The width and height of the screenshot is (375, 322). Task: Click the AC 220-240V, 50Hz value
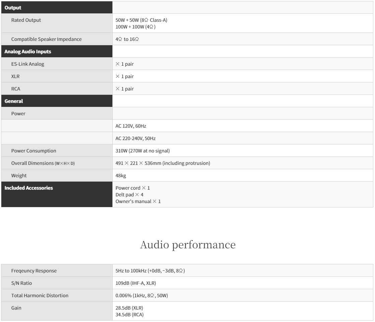(135, 139)
